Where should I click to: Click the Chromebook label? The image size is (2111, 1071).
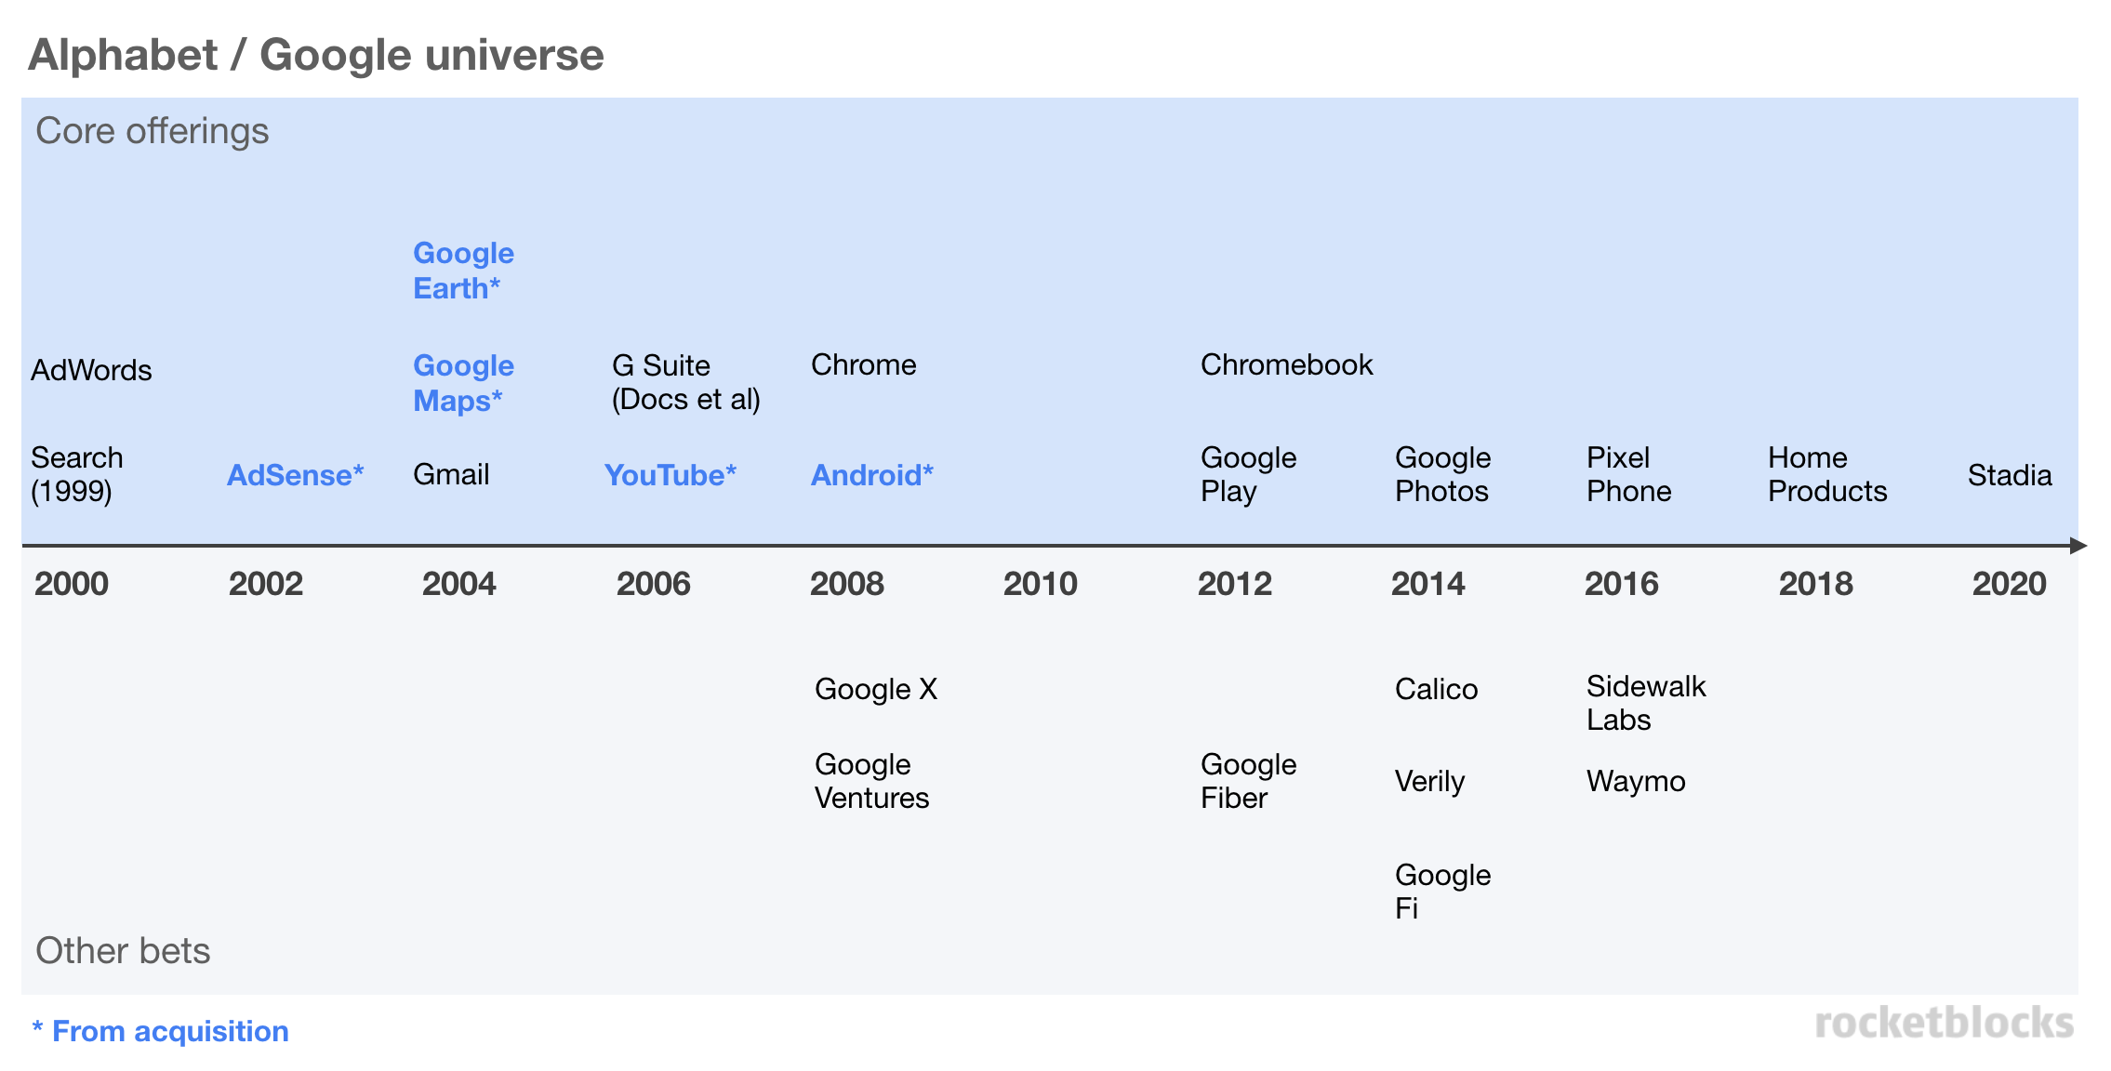[1286, 364]
